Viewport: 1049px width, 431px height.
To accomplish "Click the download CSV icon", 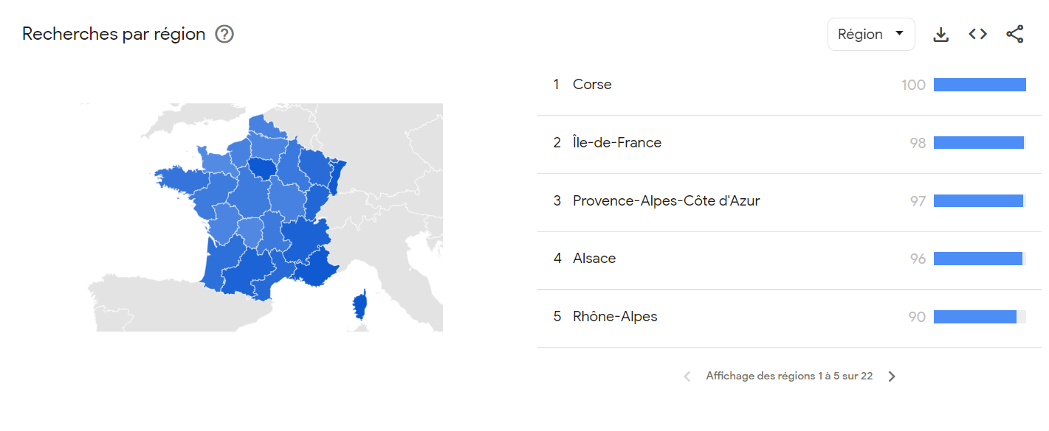I will [x=940, y=34].
